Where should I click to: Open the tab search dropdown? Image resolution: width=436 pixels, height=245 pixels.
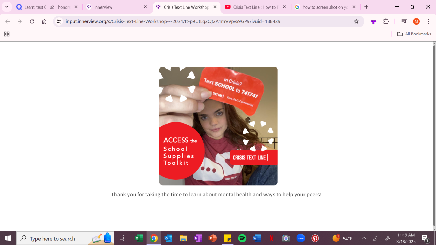pyautogui.click(x=7, y=7)
